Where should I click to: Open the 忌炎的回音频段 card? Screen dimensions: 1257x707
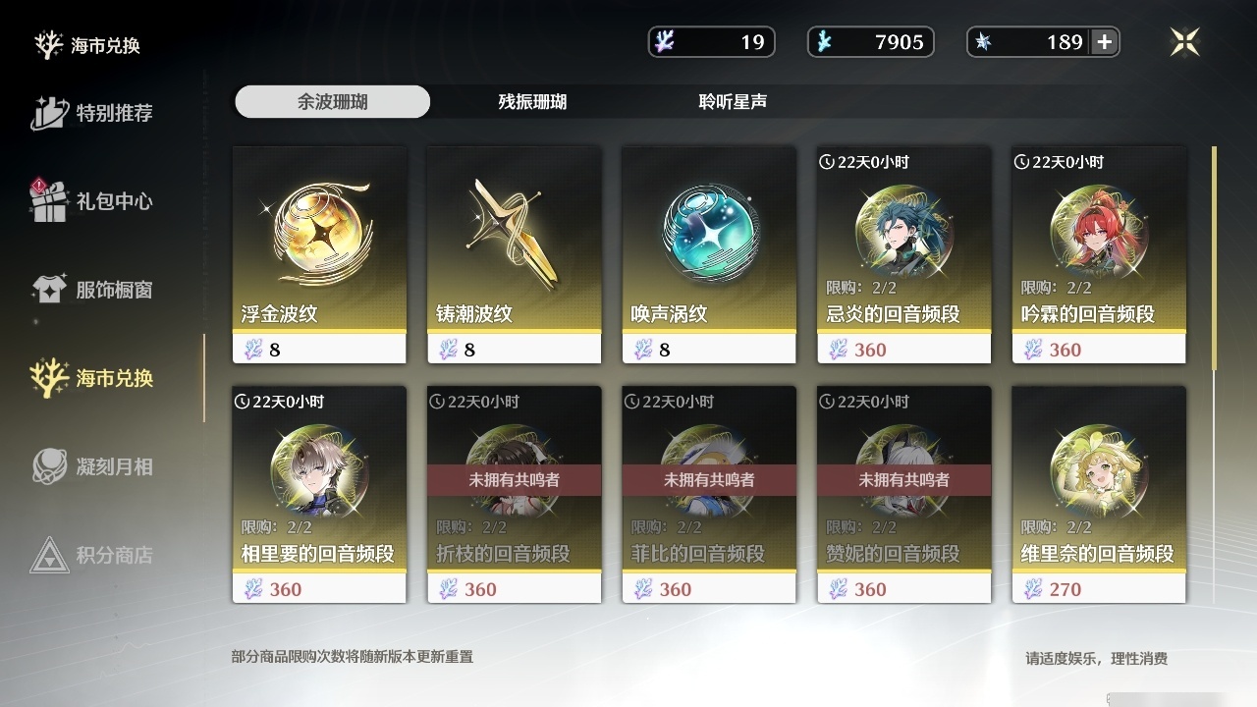(903, 255)
